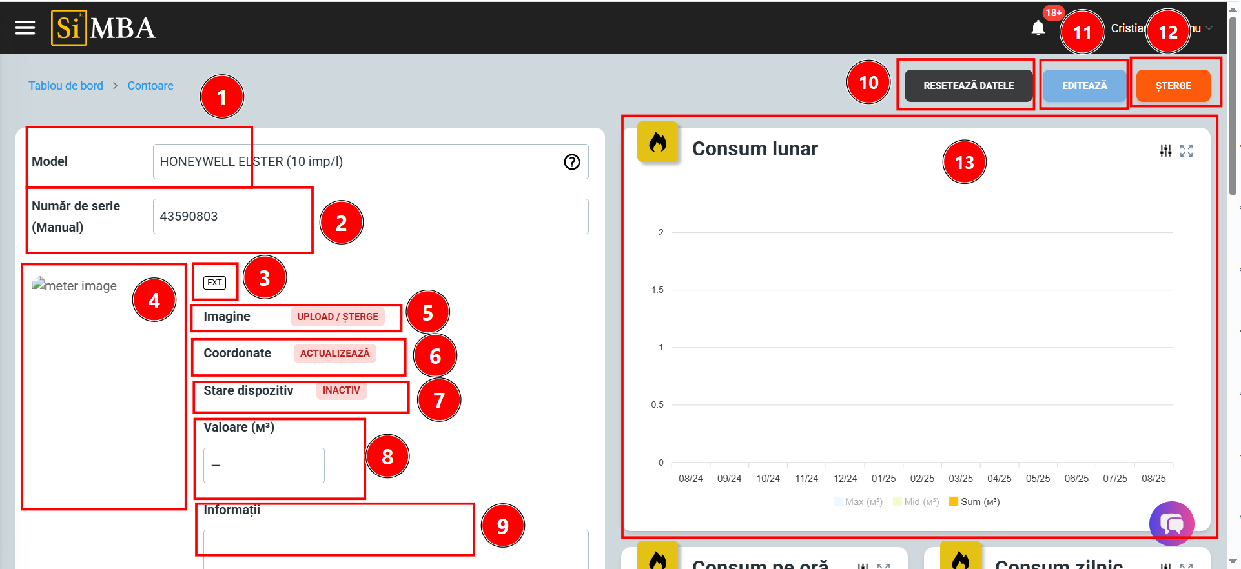Image resolution: width=1241 pixels, height=569 pixels.
Task: Click the help question mark in Model field
Action: tap(571, 162)
